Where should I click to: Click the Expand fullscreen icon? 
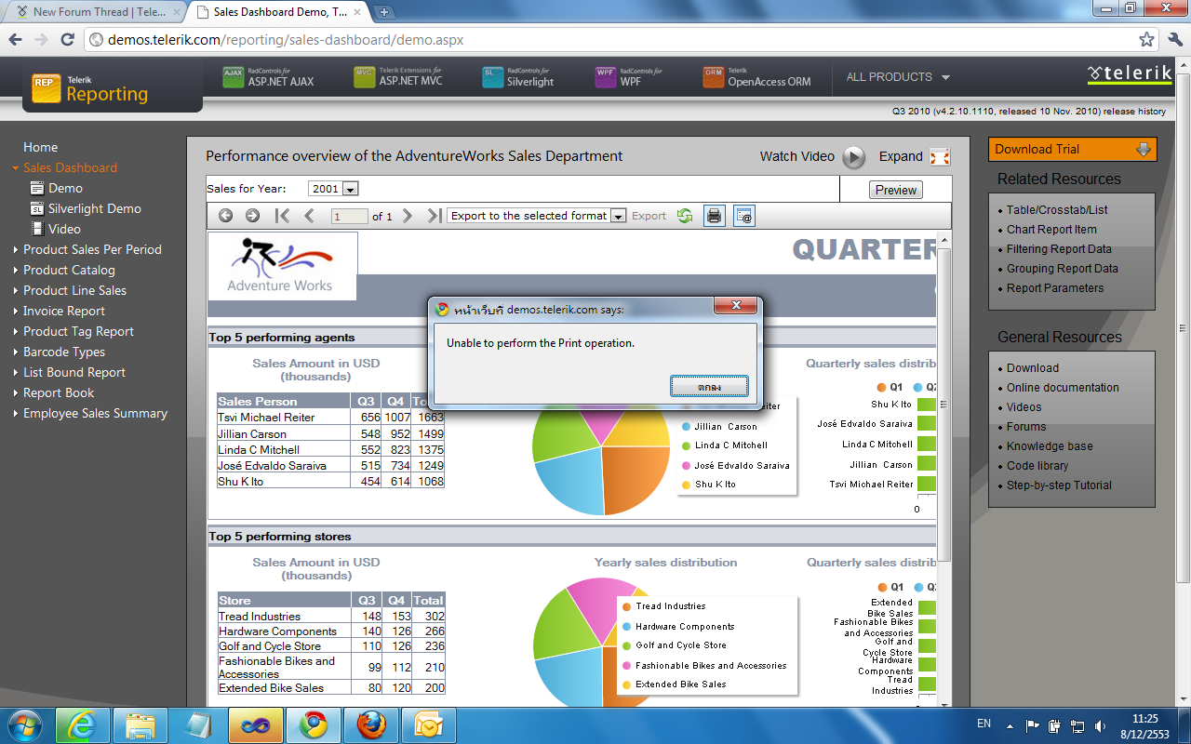click(940, 157)
